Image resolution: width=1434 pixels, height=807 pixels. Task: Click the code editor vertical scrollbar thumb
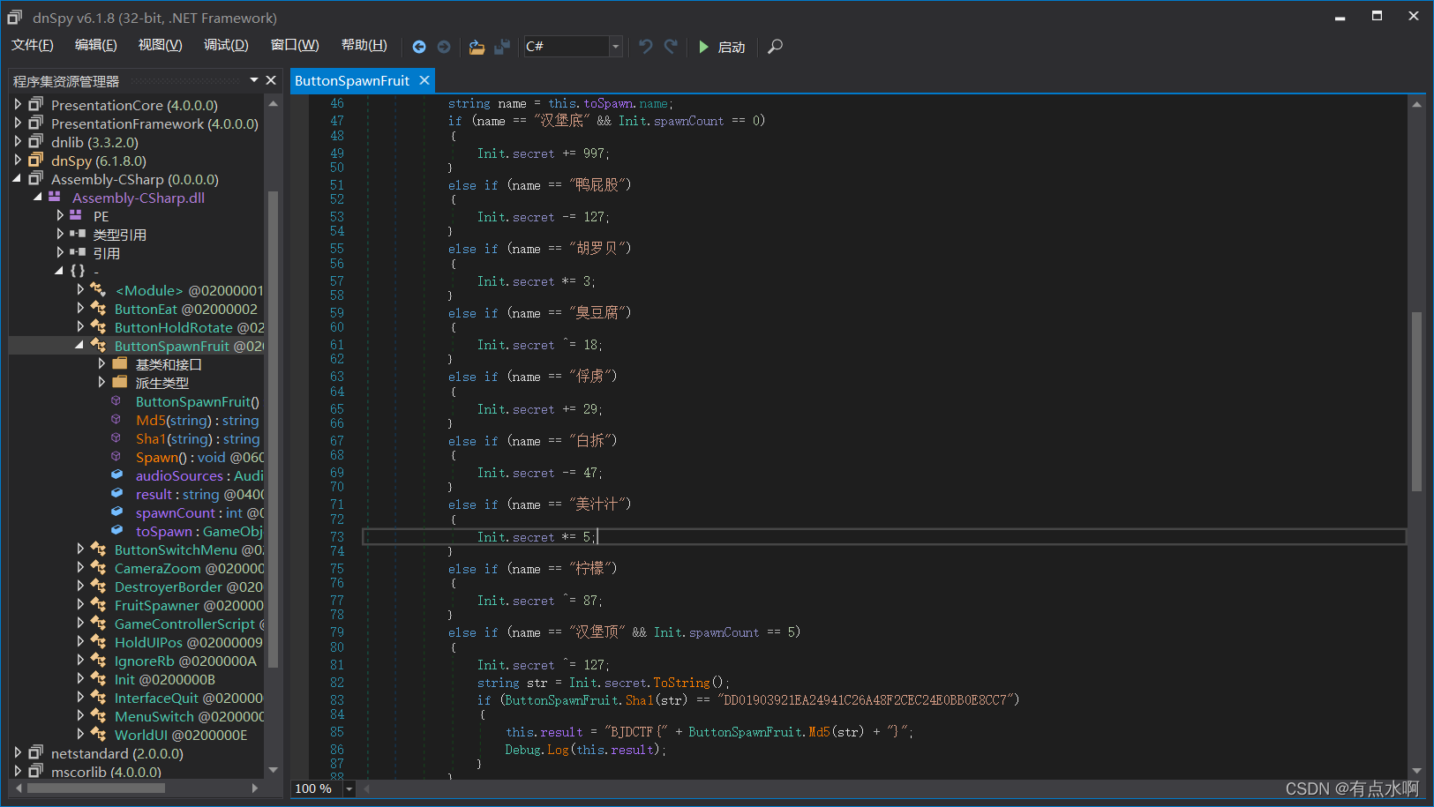pyautogui.click(x=1416, y=401)
